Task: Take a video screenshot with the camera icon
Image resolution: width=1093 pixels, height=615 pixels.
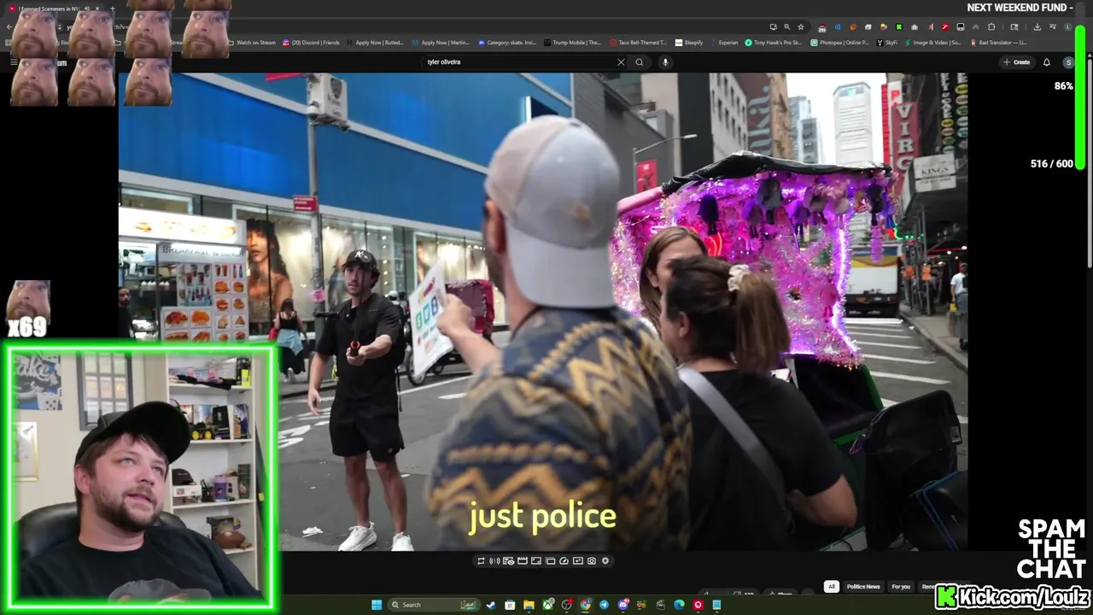Action: pyautogui.click(x=592, y=561)
